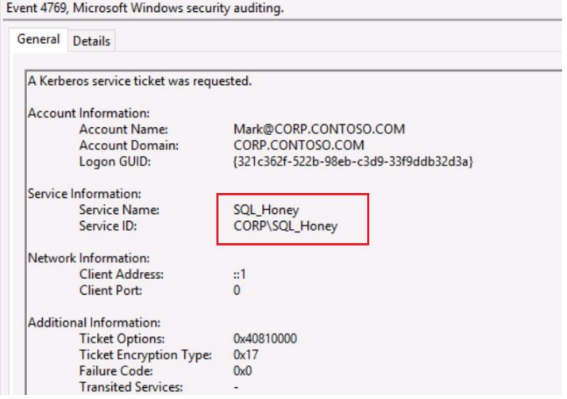Click the Failure Code value 0x0
The image size is (567, 399).
[243, 370]
